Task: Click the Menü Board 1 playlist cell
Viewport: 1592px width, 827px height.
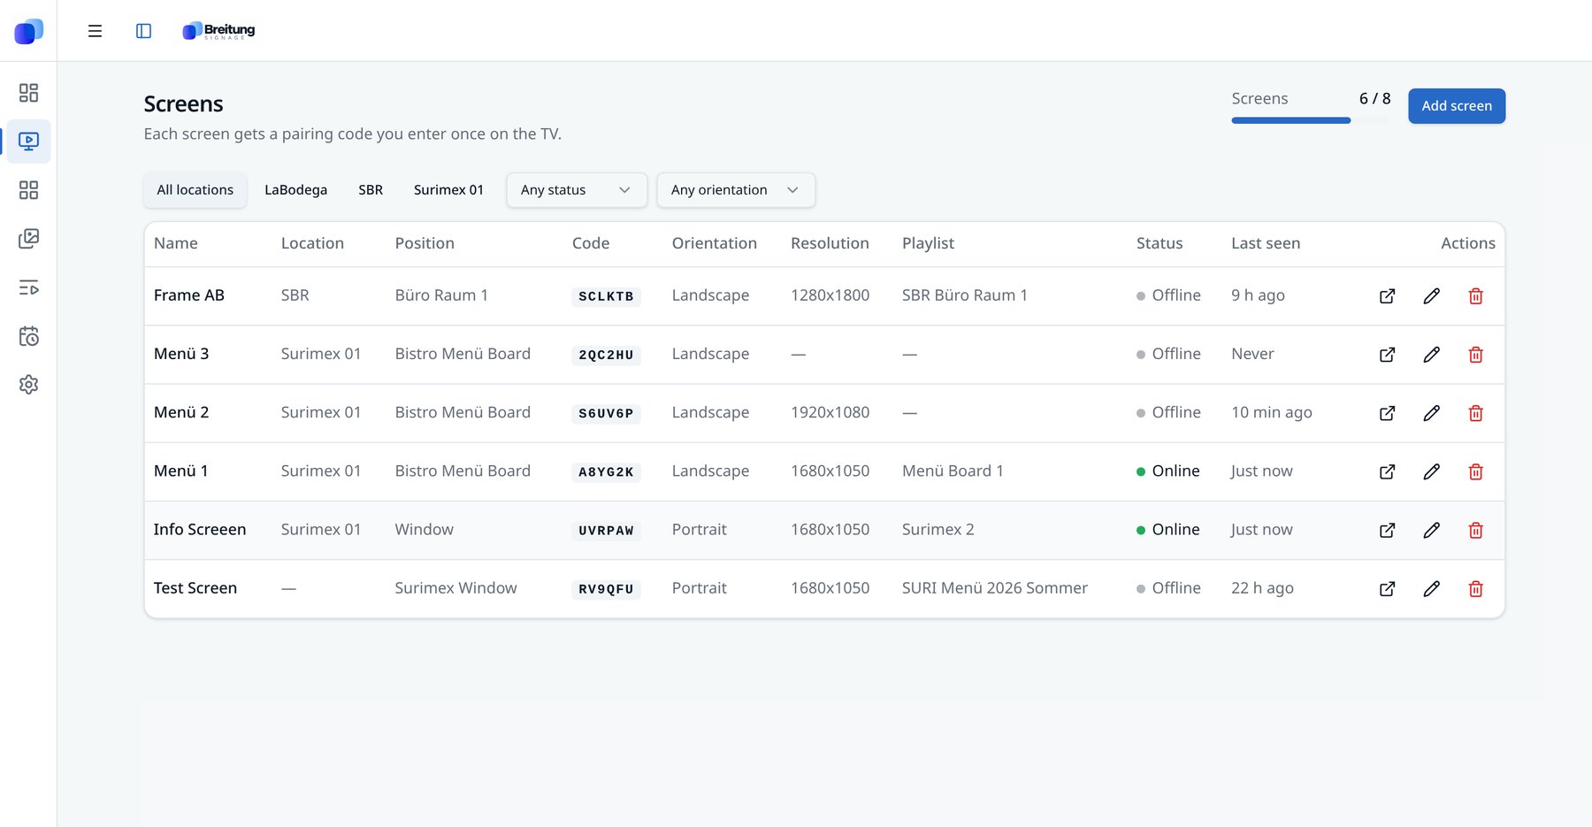Action: [x=953, y=471]
